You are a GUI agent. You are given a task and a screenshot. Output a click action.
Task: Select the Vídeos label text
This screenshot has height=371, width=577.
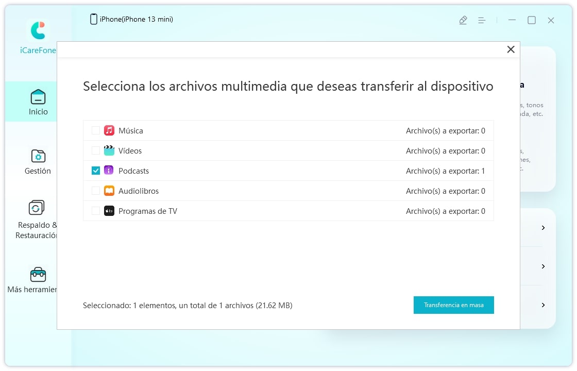coord(130,151)
